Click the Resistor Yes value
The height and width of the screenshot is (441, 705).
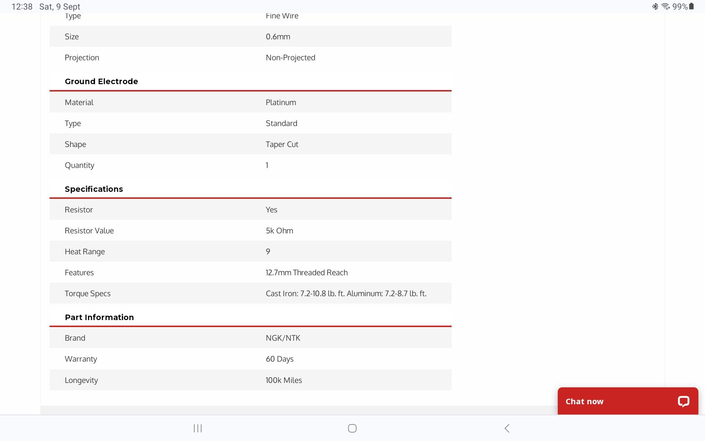click(271, 209)
